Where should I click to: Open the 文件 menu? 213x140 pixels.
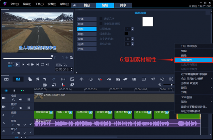tap(14, 4)
